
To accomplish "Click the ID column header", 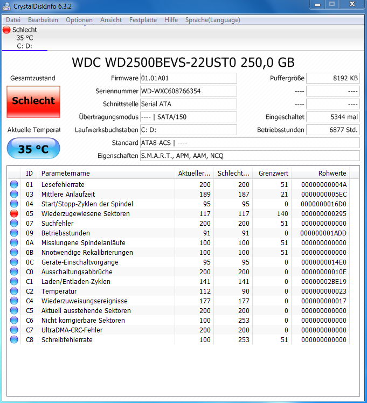I will click(29, 173).
